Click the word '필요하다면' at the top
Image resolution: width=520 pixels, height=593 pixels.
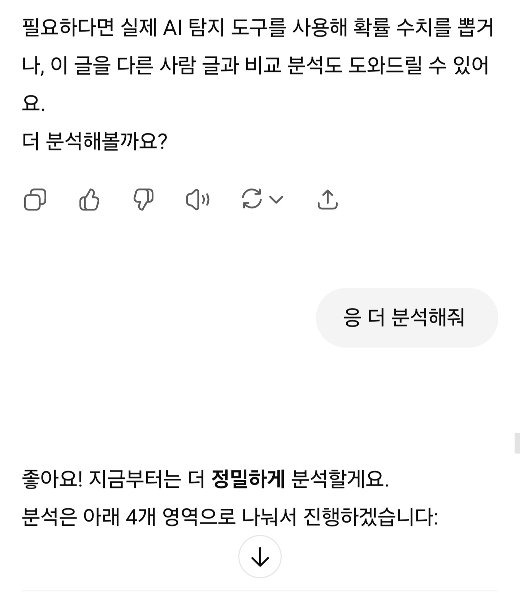[x=68, y=28]
